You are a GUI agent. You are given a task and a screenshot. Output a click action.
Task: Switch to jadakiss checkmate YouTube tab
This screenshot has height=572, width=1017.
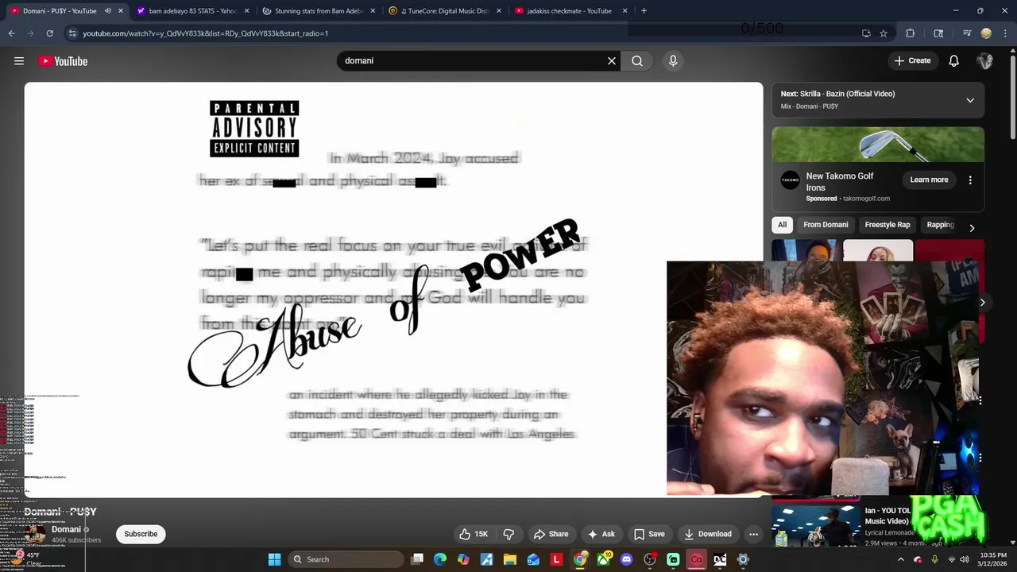click(570, 11)
